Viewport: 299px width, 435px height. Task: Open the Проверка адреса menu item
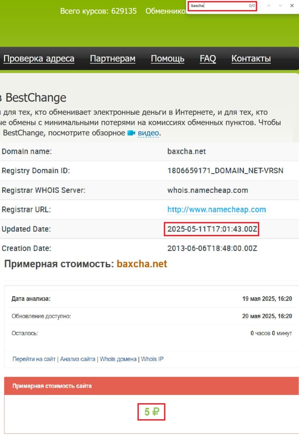click(x=39, y=59)
